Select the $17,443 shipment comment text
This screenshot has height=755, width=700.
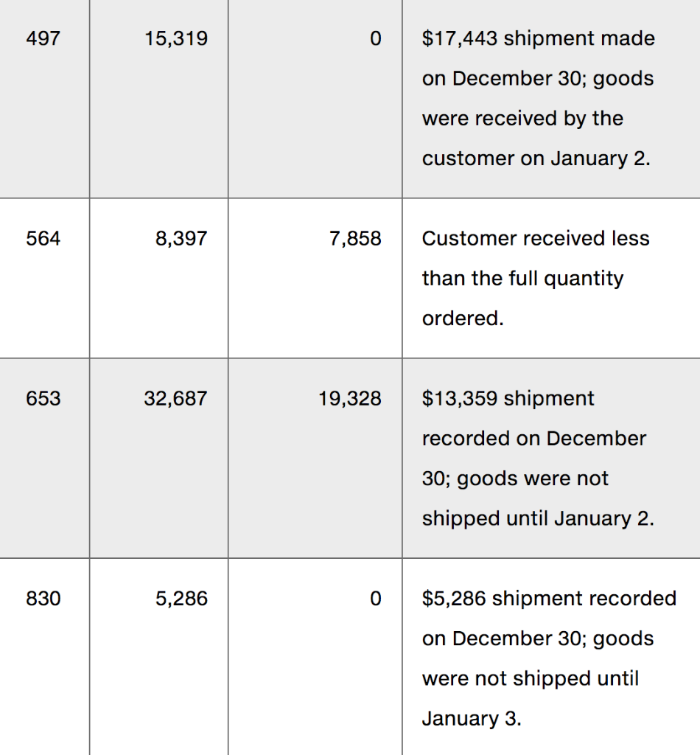pyautogui.click(x=539, y=98)
